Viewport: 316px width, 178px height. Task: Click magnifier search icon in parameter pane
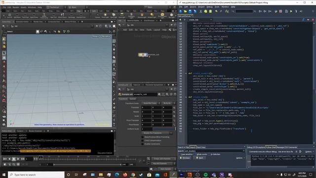(x=167, y=94)
